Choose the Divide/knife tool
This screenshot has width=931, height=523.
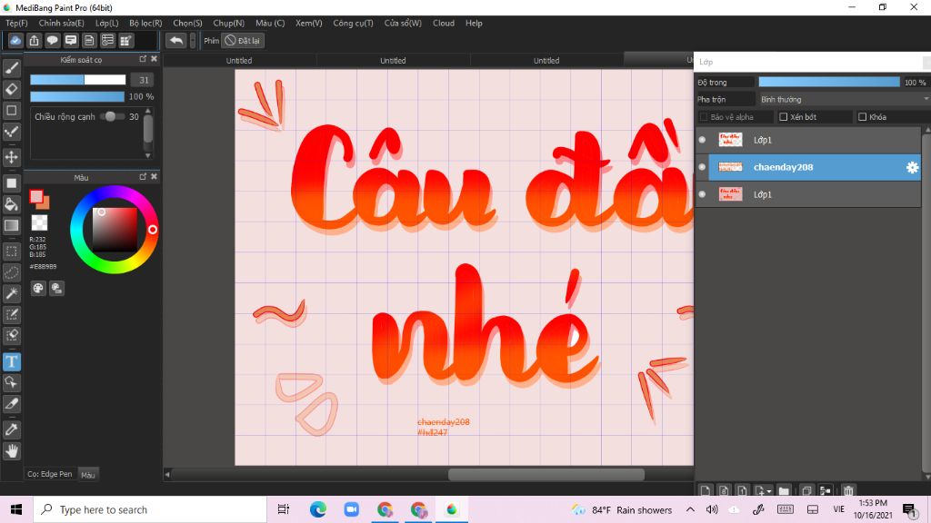tap(11, 404)
